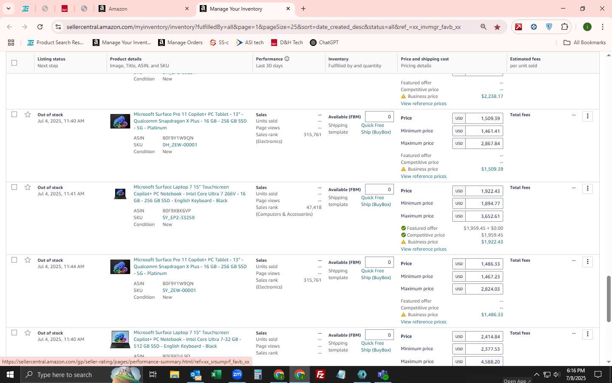Close the Manage Your Inventory tab
The height and width of the screenshot is (383, 612).
(x=288, y=9)
